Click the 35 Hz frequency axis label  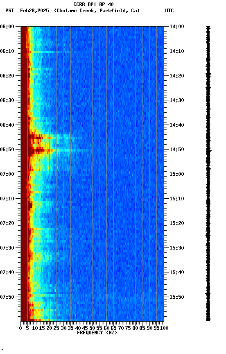click(x=70, y=328)
